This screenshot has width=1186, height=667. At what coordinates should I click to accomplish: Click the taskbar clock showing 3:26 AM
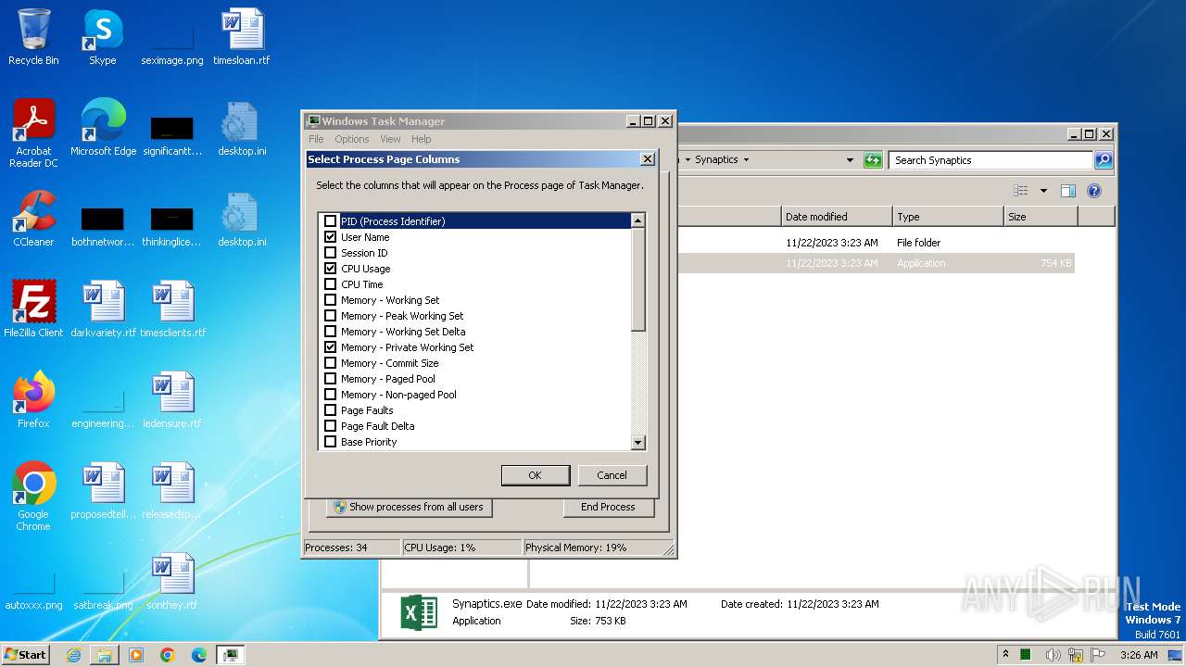click(1139, 655)
